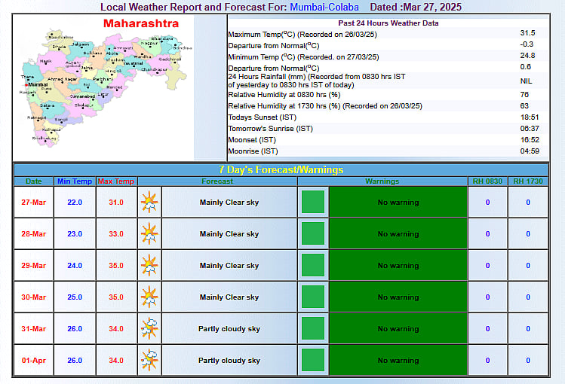The height and width of the screenshot is (384, 565).
Task: Click the Maximum Temp value 31.5
Action: (527, 32)
